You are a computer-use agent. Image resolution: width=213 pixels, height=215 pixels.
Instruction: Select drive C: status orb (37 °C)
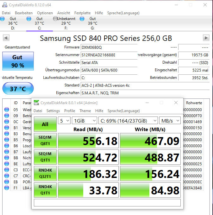point(29,19)
